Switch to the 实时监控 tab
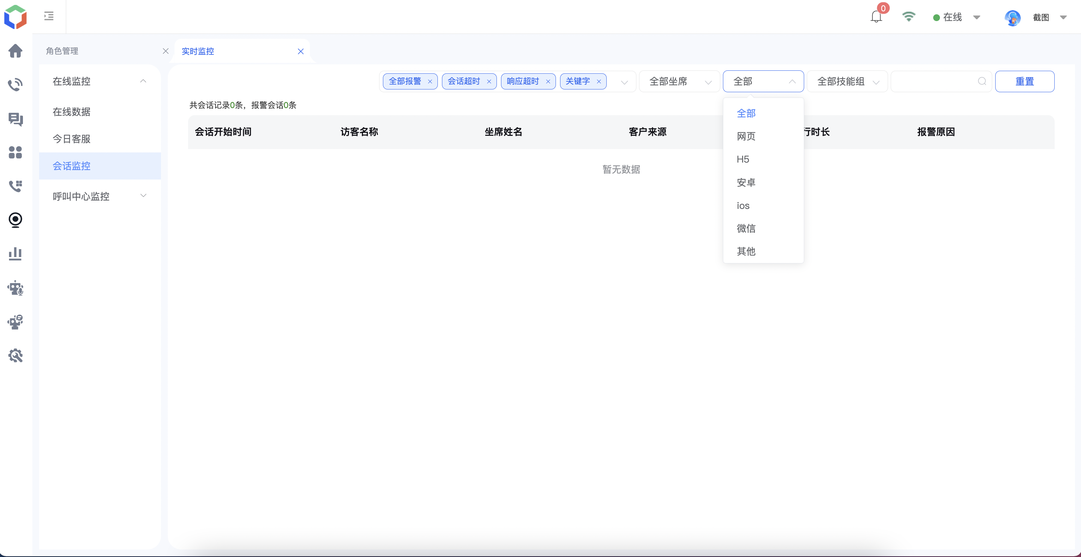Image resolution: width=1081 pixels, height=557 pixels. [197, 51]
